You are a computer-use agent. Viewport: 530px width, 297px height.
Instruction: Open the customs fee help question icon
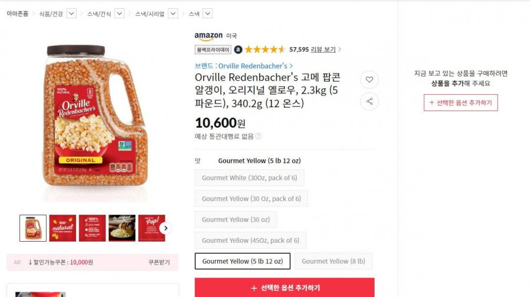point(259,136)
